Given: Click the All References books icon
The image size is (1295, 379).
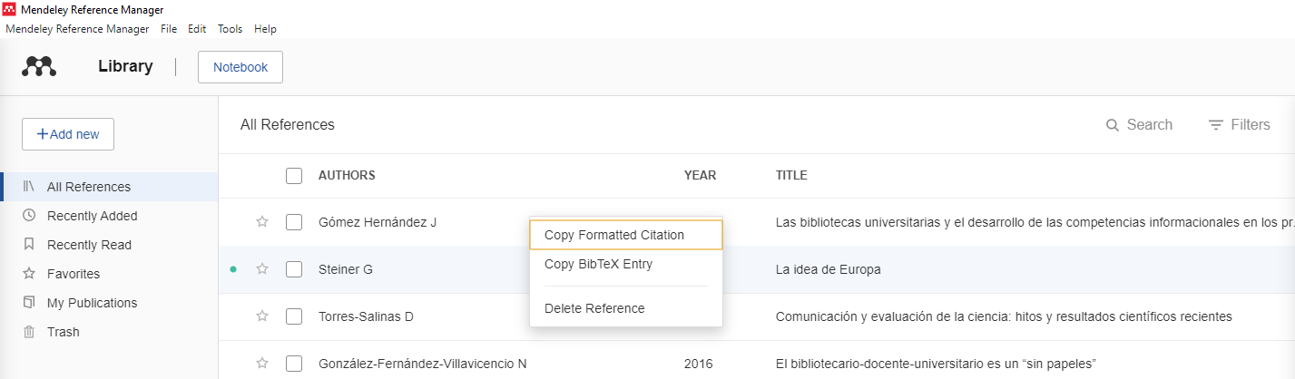Looking at the screenshot, I should [x=29, y=187].
